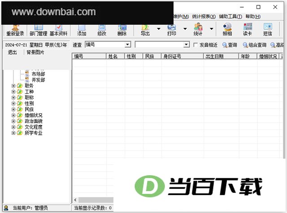Open the 短信 message tool
This screenshot has height=213, width=287.
[268, 29]
